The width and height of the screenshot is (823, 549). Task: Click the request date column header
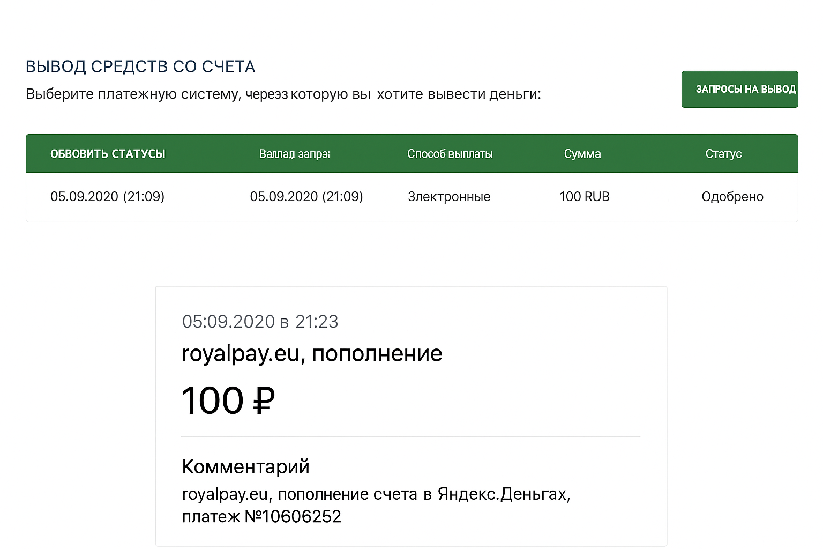click(294, 154)
